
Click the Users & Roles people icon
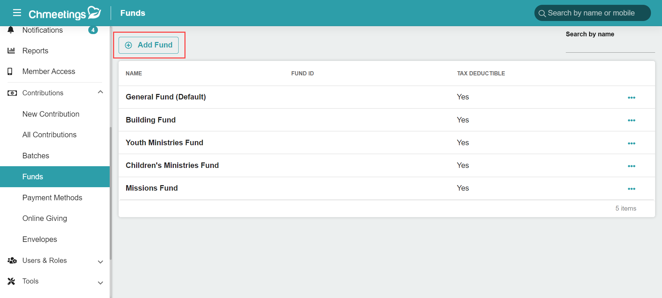tap(12, 260)
